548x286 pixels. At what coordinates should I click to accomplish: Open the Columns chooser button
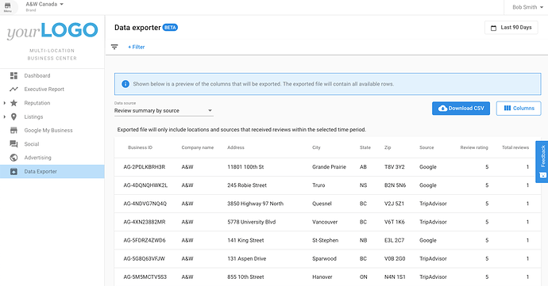[x=519, y=109]
